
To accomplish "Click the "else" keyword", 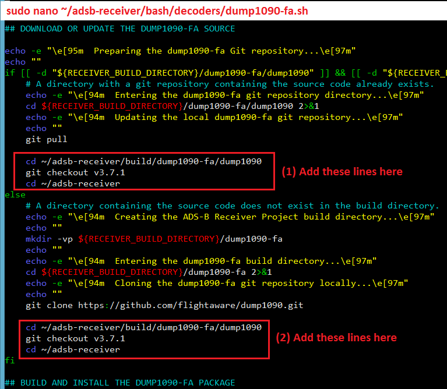I will (15, 194).
